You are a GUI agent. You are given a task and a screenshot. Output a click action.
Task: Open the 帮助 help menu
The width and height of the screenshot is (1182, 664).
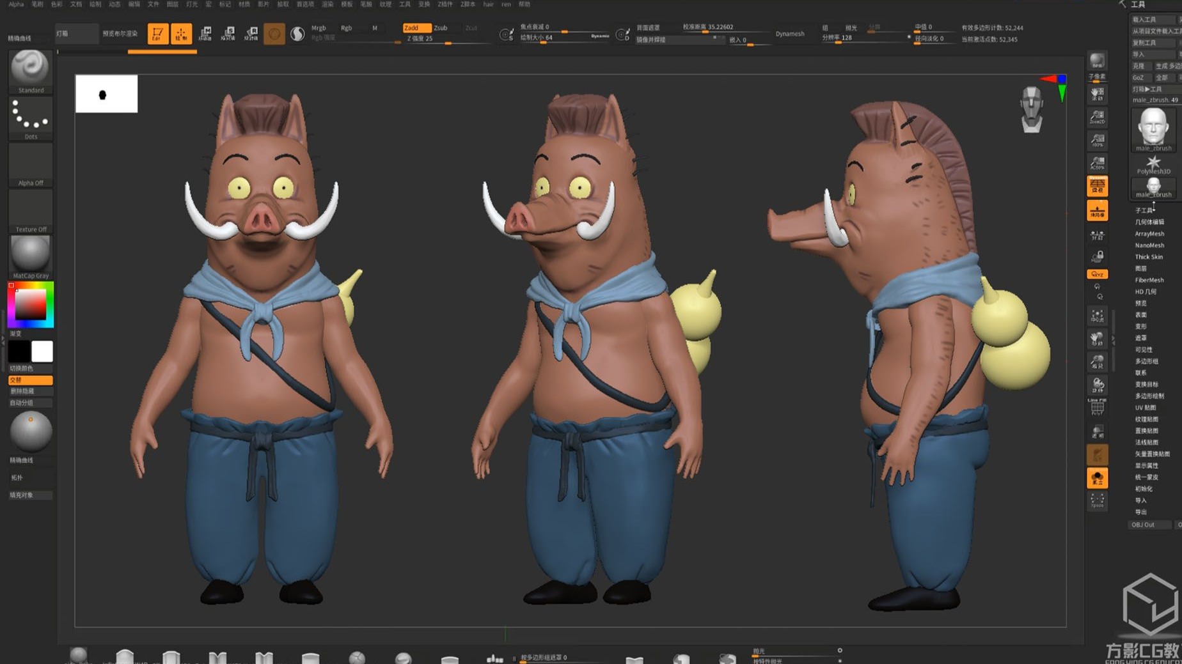coord(524,4)
